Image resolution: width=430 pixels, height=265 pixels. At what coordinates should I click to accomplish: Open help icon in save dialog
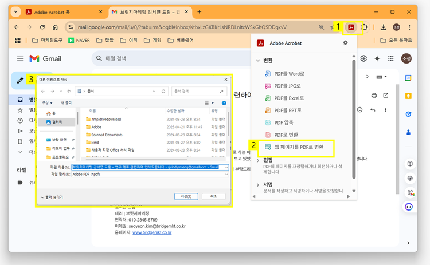[x=224, y=103]
